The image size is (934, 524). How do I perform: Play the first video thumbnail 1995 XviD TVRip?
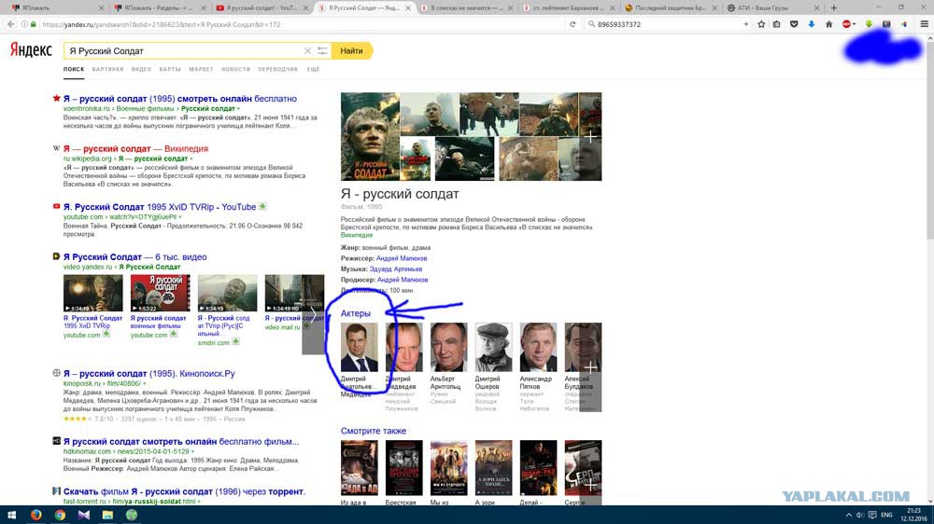point(92,293)
